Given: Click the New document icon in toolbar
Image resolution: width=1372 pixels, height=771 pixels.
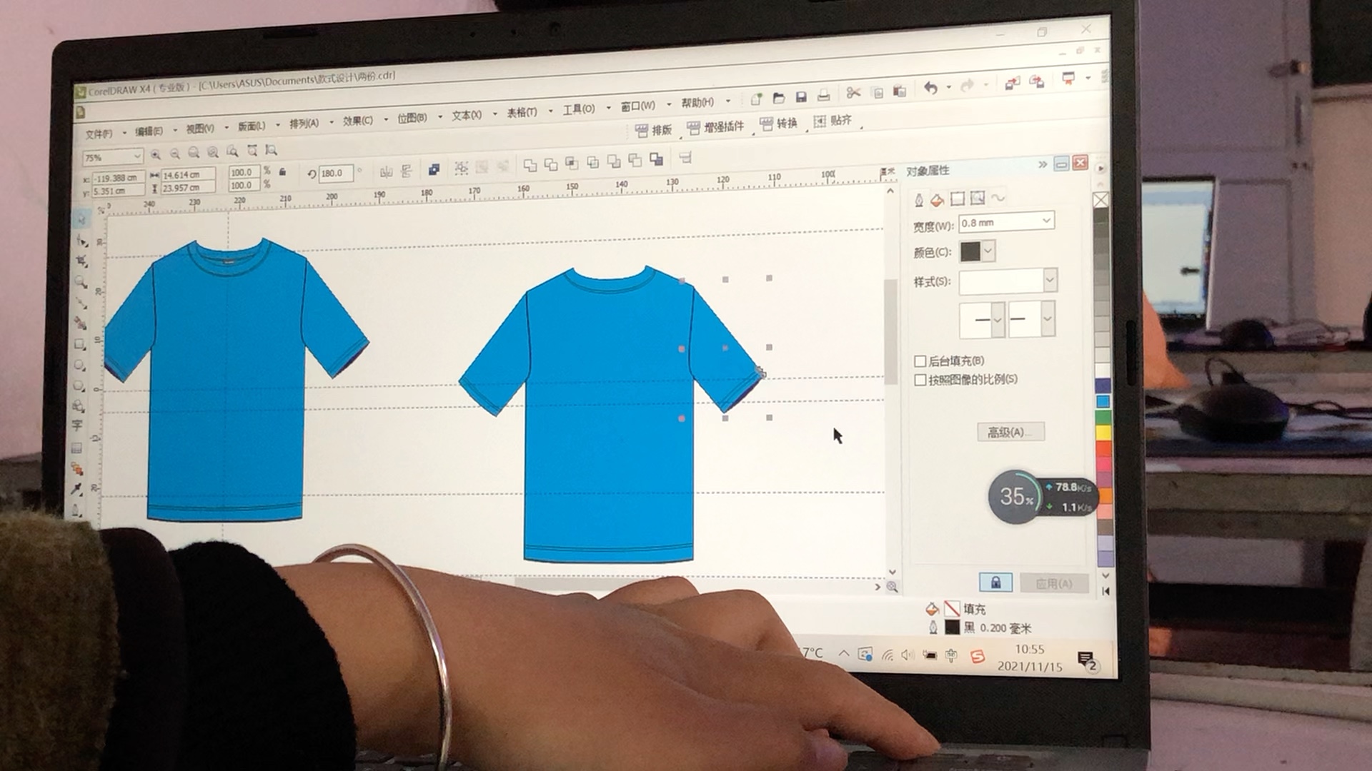Looking at the screenshot, I should 756,98.
